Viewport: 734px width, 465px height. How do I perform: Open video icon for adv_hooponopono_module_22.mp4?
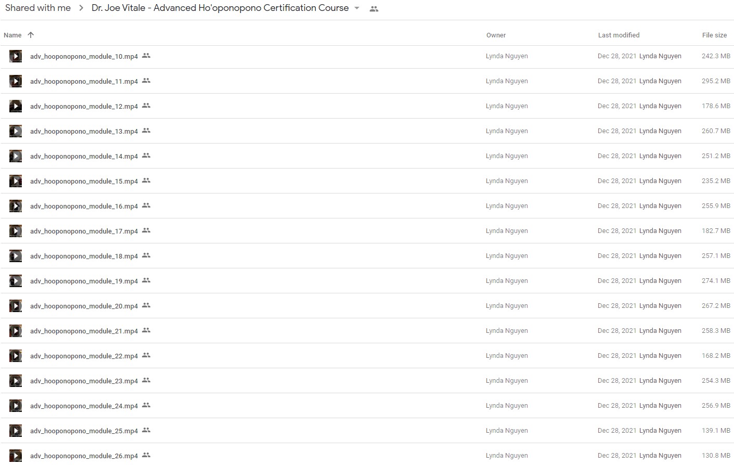click(x=16, y=356)
